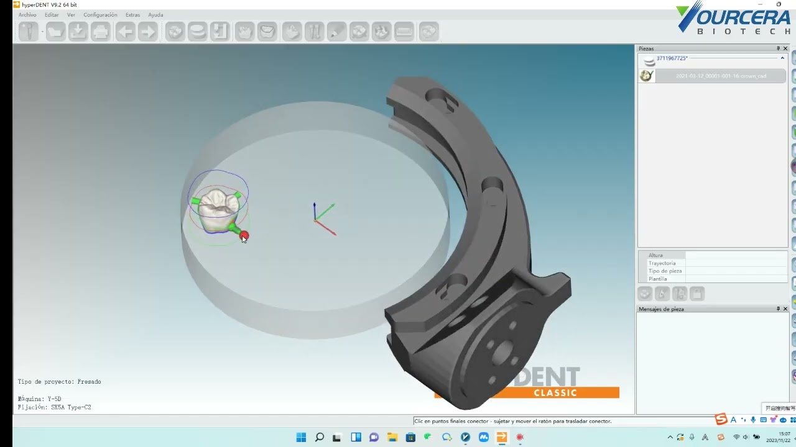Viewport: 796px width, 447px height.
Task: Open the Ayuda menu
Action: point(155,15)
